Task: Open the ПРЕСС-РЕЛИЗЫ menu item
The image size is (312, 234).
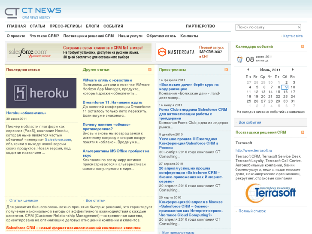Action: [x=66, y=26]
